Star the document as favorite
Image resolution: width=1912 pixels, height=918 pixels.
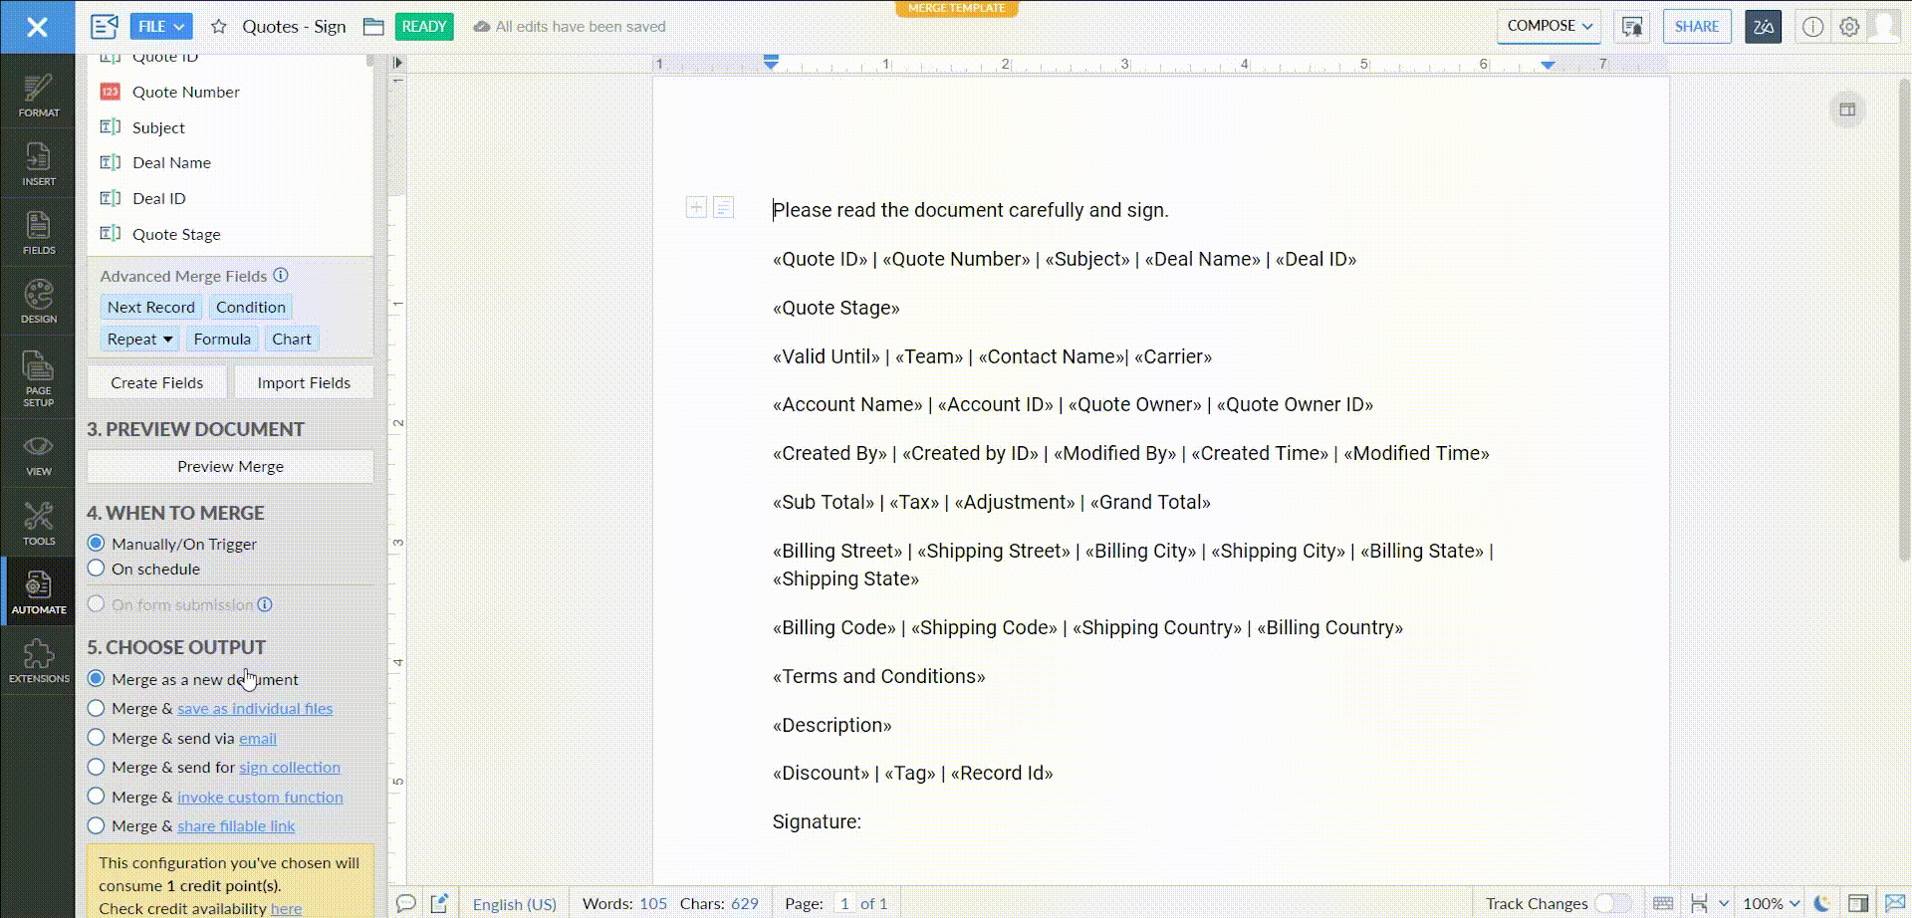[x=219, y=27]
